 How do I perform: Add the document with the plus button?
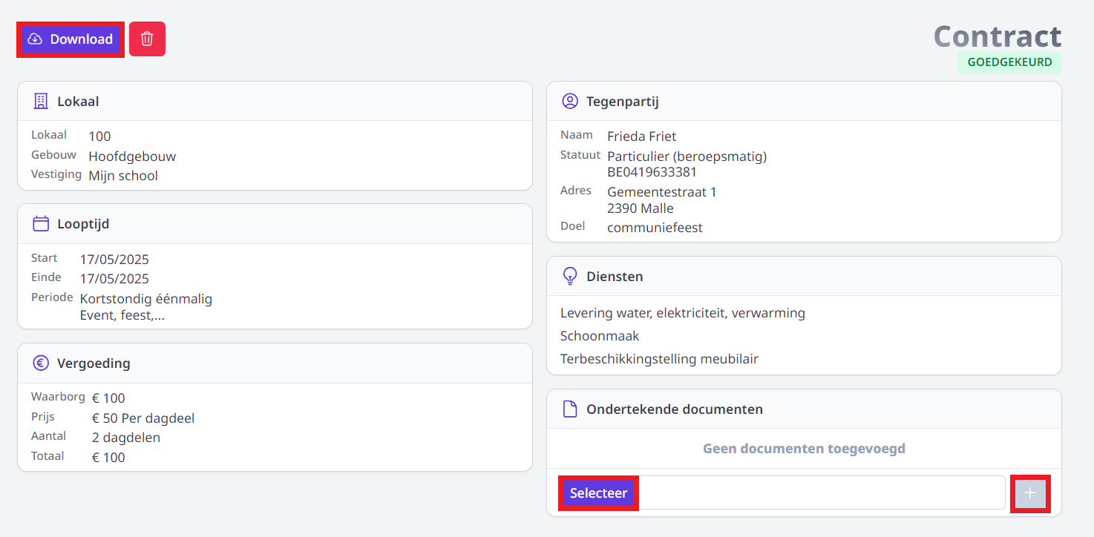(x=1030, y=493)
